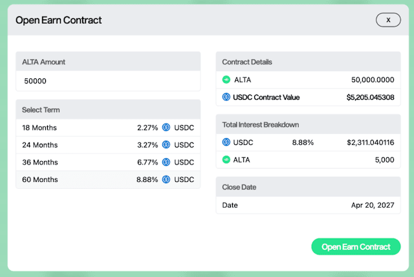Click the Open Earn Contract green button
Viewport: 414px width, 277px height.
[356, 247]
